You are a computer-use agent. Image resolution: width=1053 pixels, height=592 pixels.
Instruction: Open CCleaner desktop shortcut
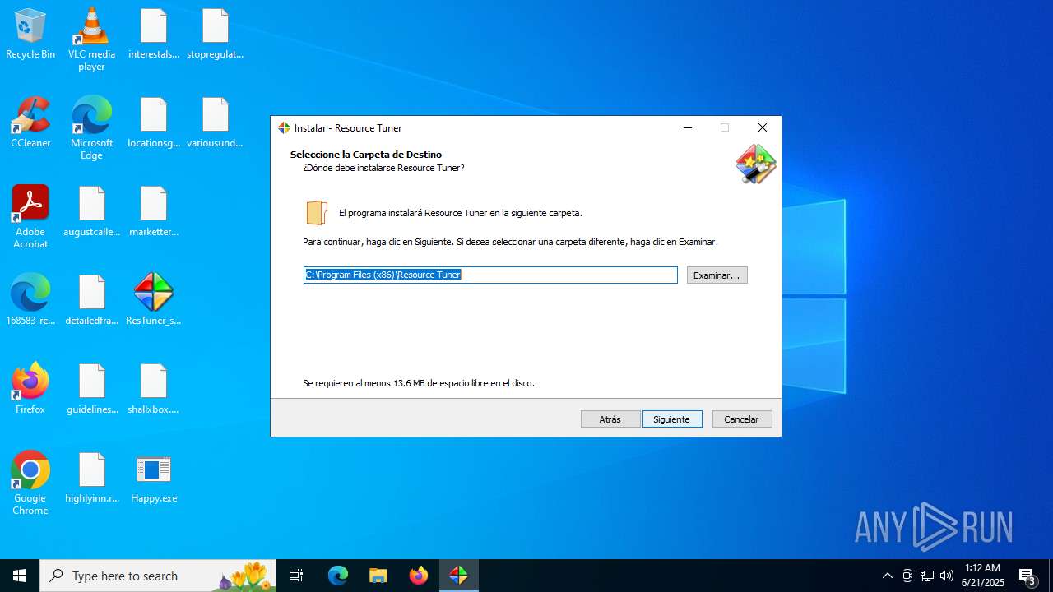click(x=30, y=123)
